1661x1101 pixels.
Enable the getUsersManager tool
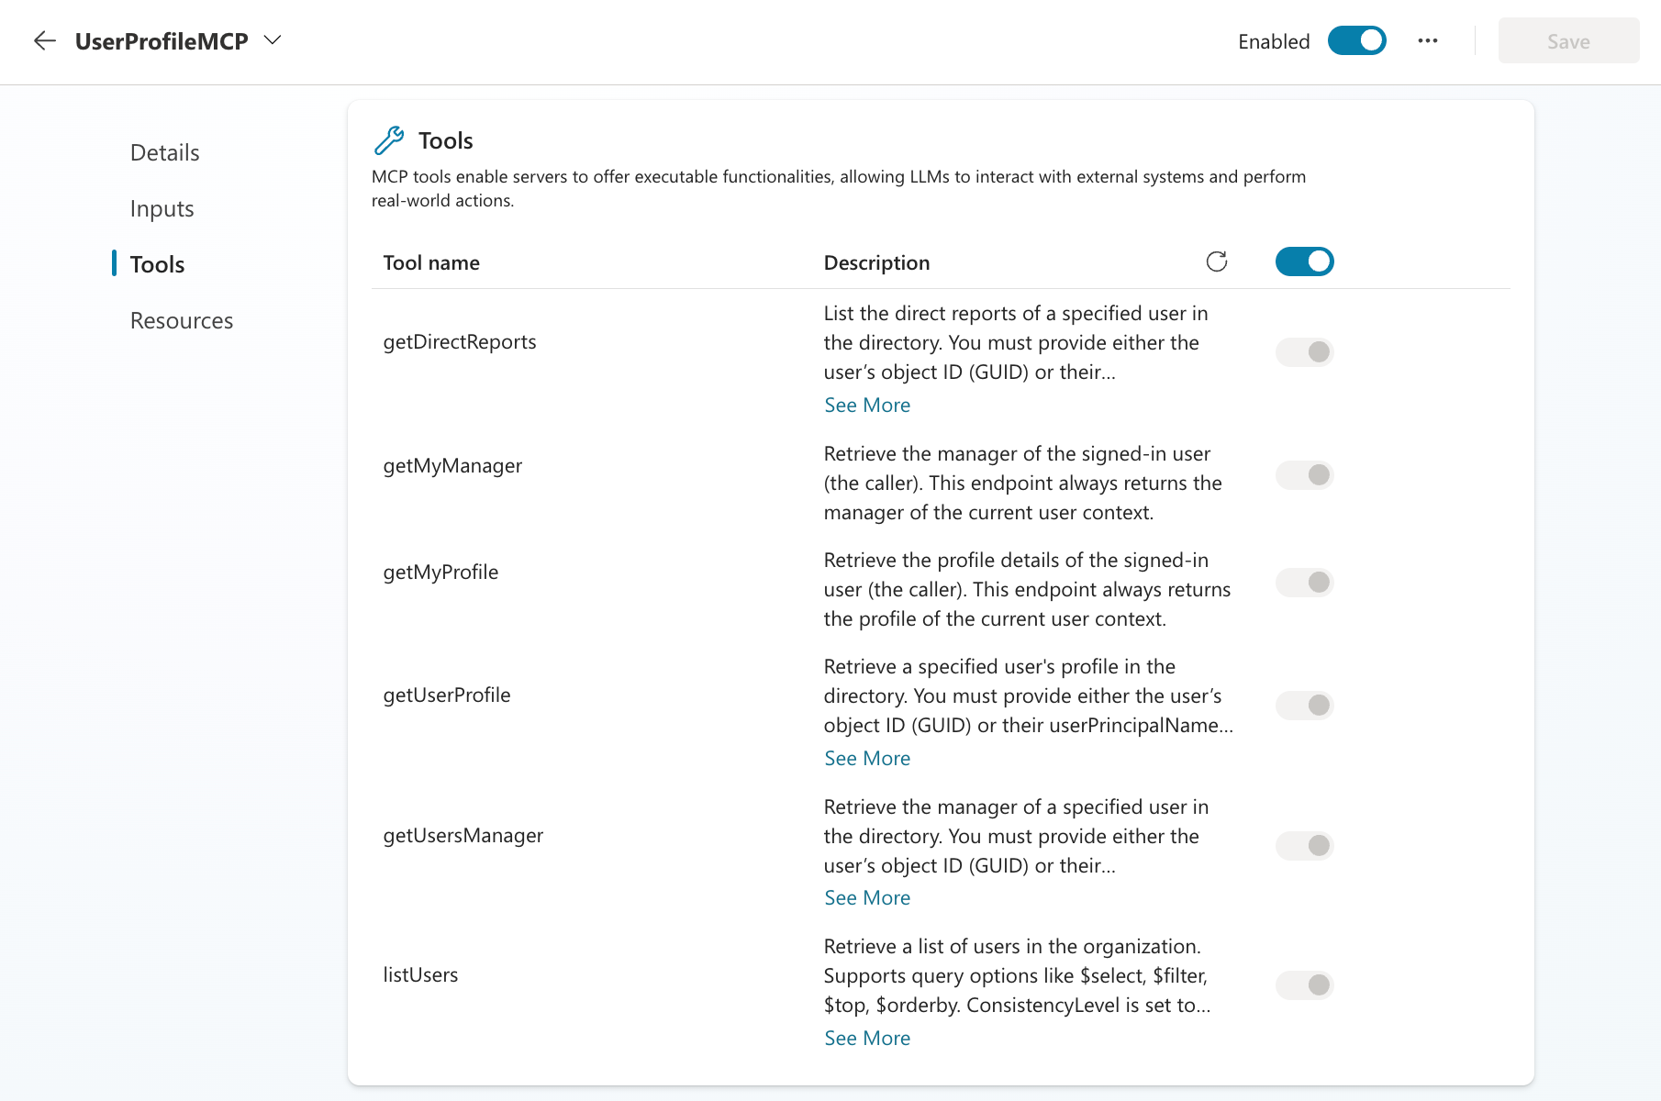1304,845
